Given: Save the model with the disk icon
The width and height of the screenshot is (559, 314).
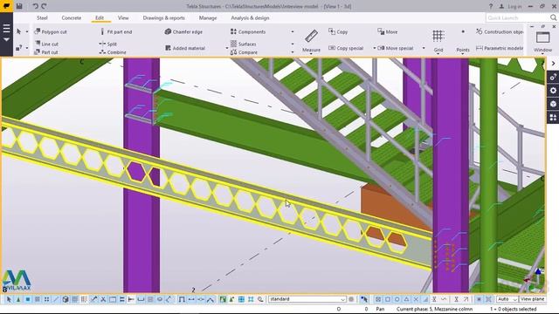Looking at the screenshot, I should [19, 6].
